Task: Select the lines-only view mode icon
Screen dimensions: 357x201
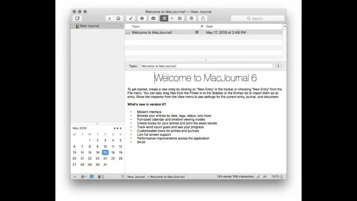Action: click(180, 18)
